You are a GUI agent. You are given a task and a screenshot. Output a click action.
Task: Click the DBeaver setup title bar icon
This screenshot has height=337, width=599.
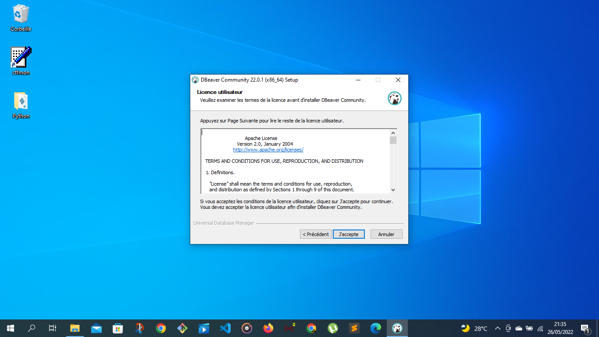(196, 80)
